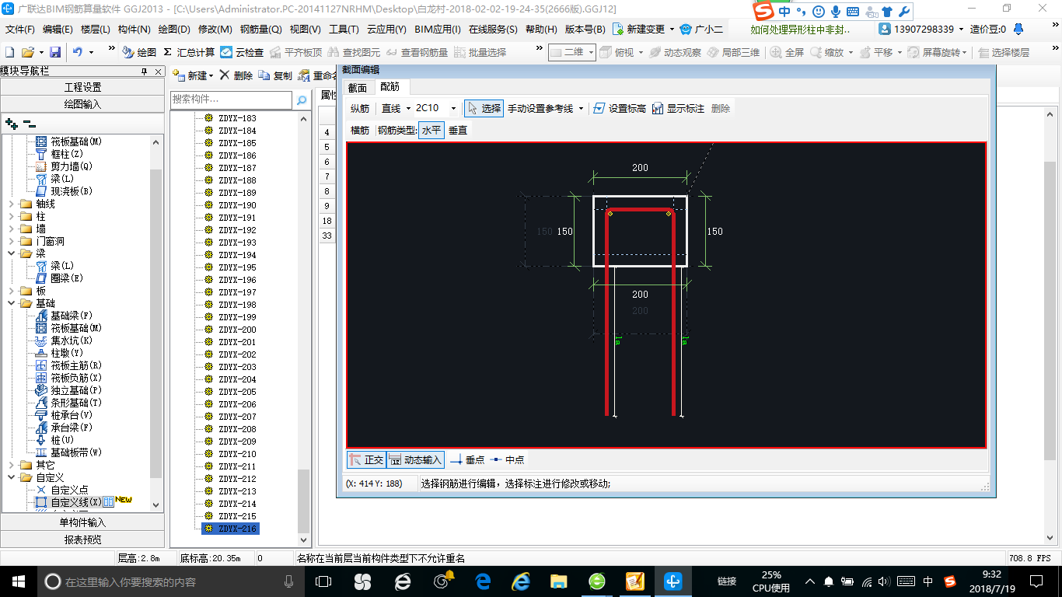The image size is (1062, 597).
Task: Start 云检查 cloud check
Action: 242,52
